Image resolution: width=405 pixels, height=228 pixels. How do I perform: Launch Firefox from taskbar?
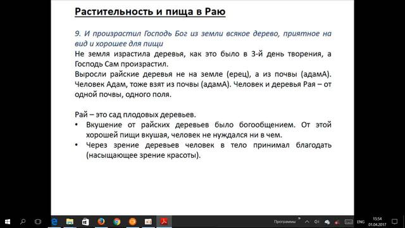pos(101,222)
